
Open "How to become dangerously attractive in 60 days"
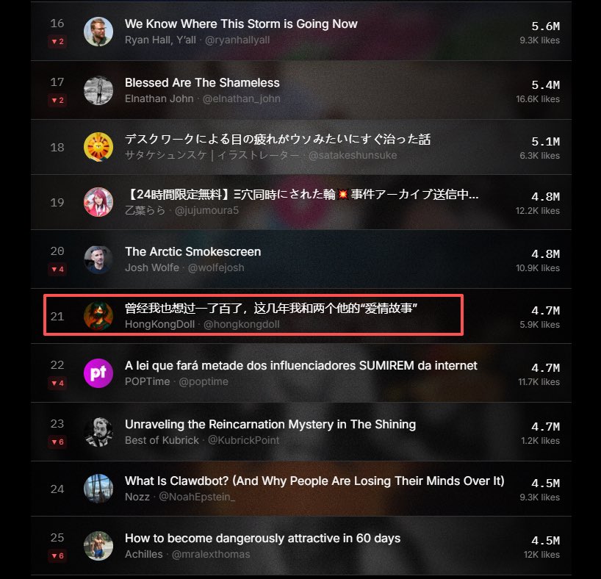[262, 539]
